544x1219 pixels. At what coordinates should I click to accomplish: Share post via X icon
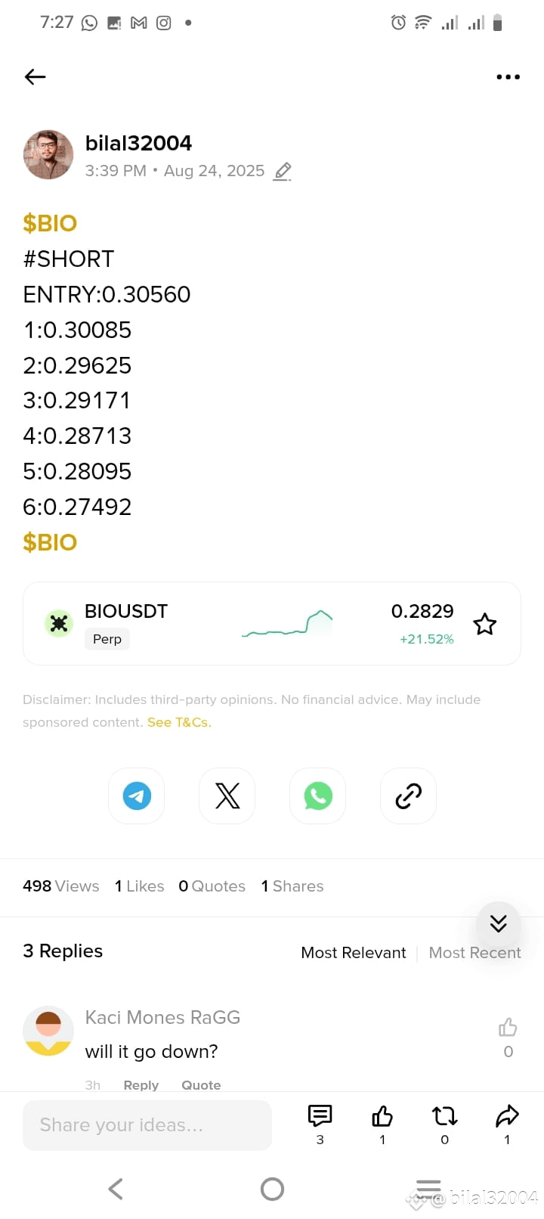[x=227, y=796]
